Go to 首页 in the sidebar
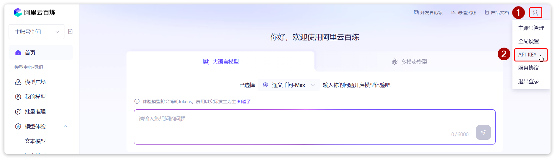Screen dimensions: 555x159 click(x=41, y=52)
